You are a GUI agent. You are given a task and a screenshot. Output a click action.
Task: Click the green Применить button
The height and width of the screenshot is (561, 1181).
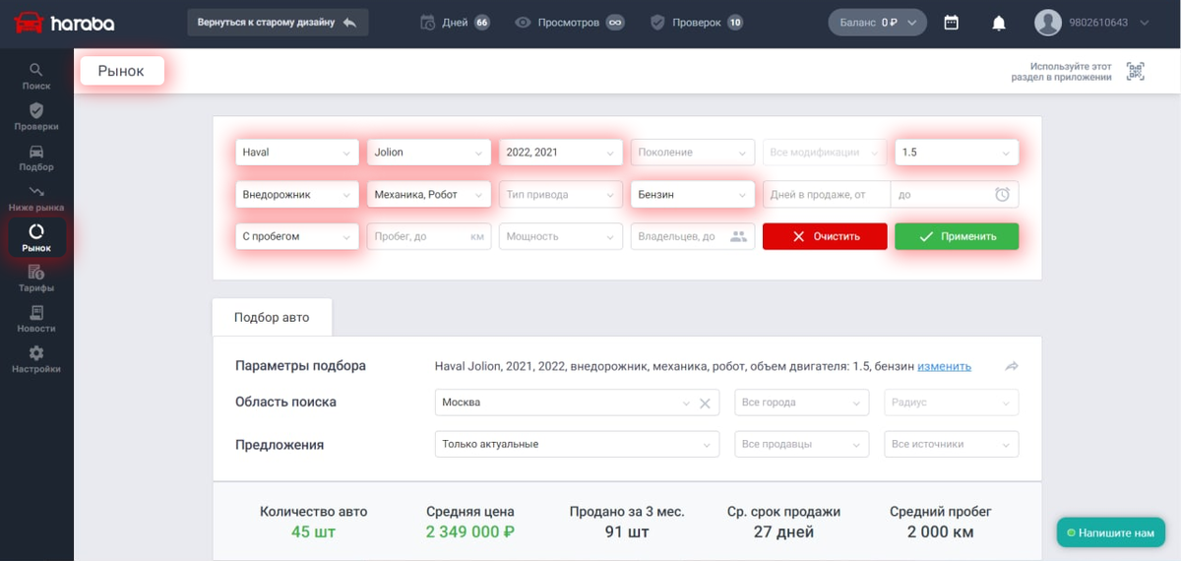[x=957, y=236]
